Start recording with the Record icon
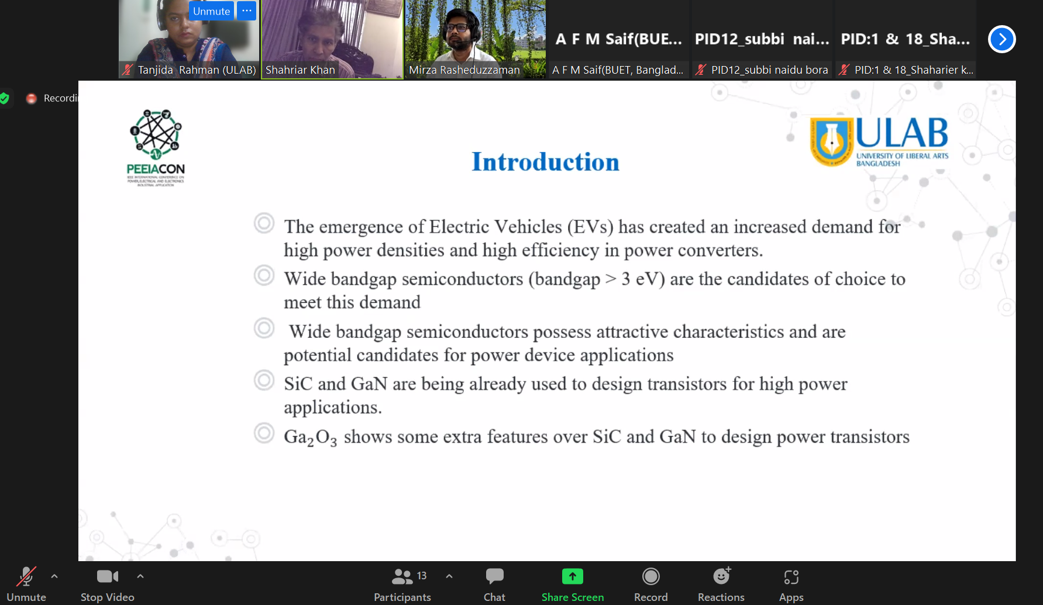Screen dimensions: 1043x605 (650, 577)
